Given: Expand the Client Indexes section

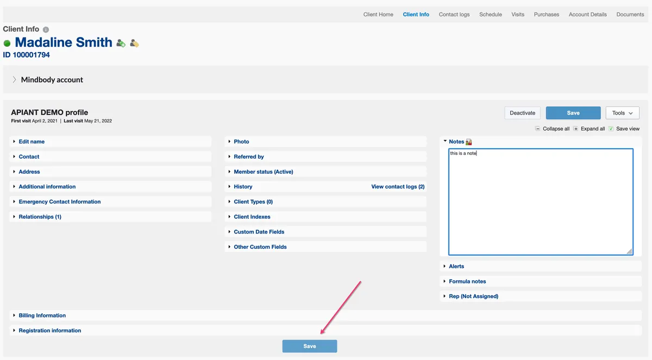Looking at the screenshot, I should tap(325, 217).
